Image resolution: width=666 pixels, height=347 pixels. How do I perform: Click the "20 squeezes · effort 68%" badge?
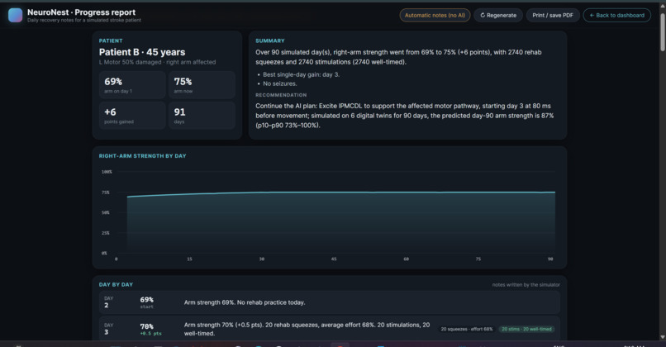(x=466, y=329)
